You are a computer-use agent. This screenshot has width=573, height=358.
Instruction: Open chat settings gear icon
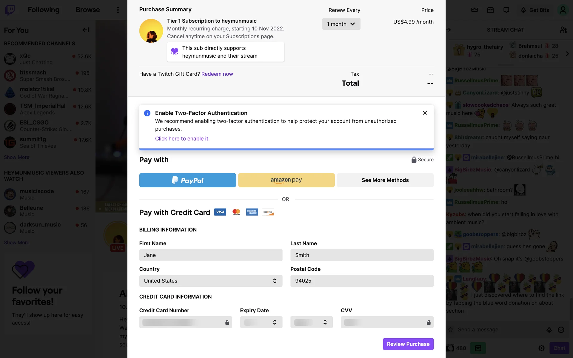coord(541,348)
